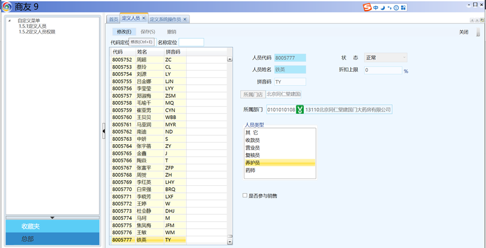This screenshot has height=248, width=486.
Task: Open the Sogou emoji smiley icon
Action: [396, 8]
